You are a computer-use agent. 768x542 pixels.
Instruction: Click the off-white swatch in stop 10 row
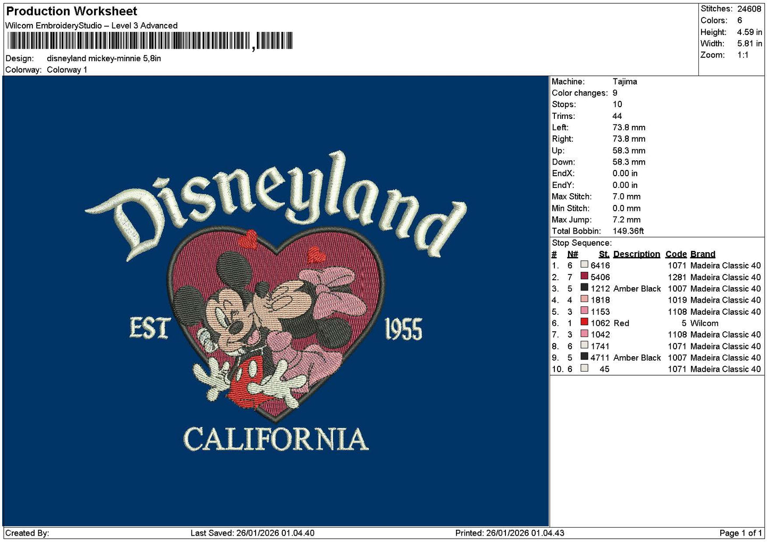[x=584, y=368]
